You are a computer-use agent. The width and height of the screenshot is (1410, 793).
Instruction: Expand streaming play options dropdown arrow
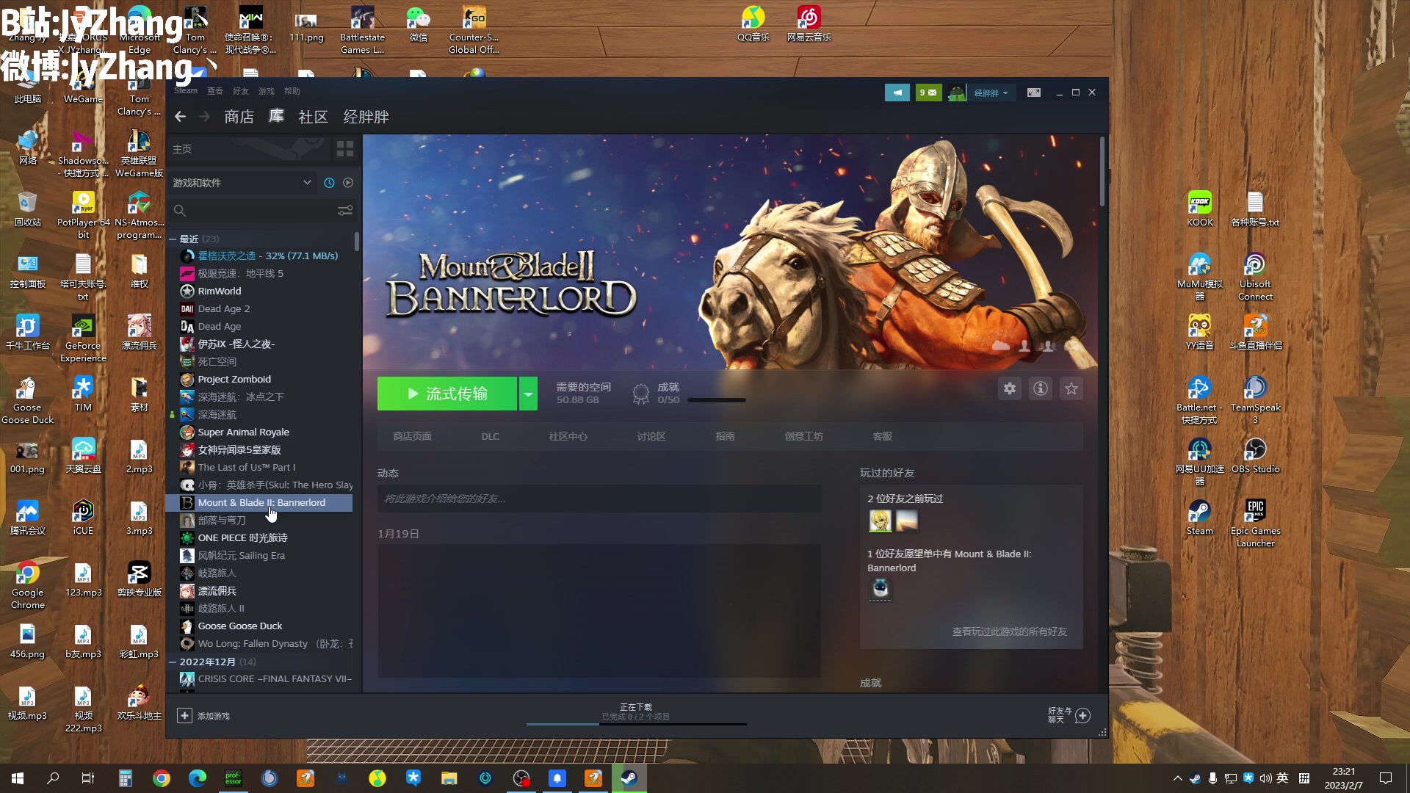[528, 394]
